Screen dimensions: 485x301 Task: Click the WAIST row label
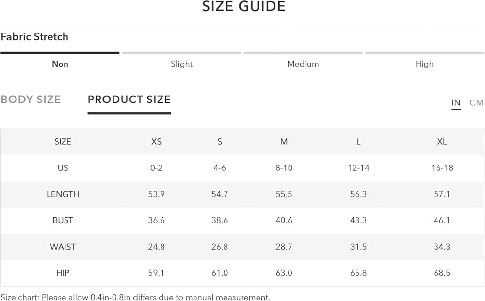63,247
